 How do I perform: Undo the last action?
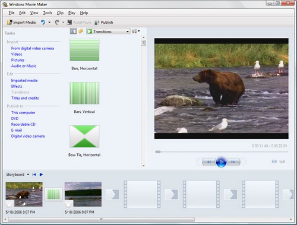(x=43, y=23)
